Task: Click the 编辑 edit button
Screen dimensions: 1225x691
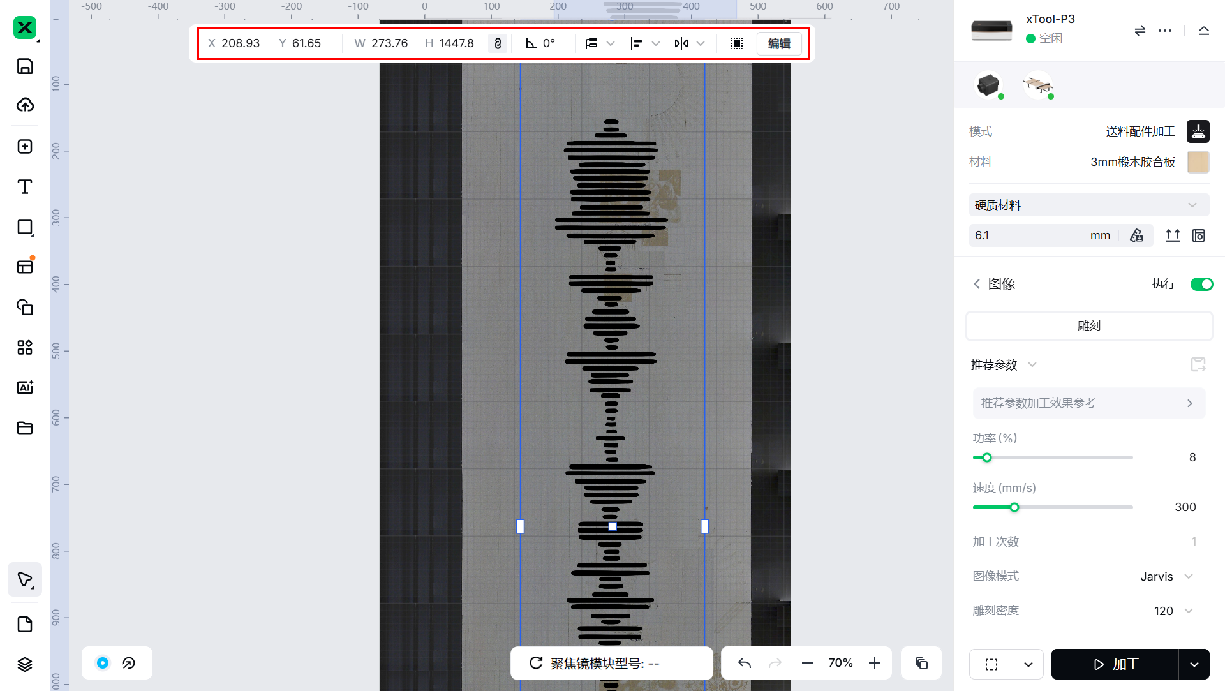Action: (x=779, y=43)
